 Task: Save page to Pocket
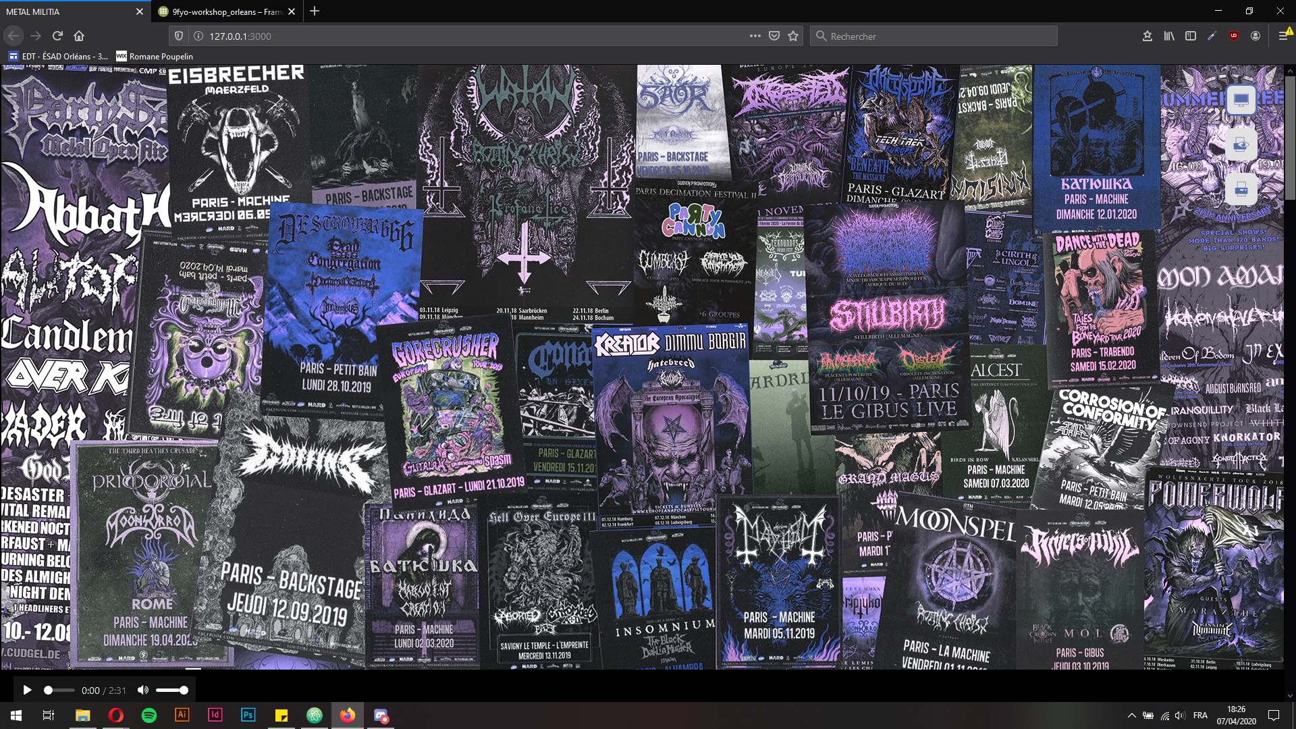click(x=774, y=36)
